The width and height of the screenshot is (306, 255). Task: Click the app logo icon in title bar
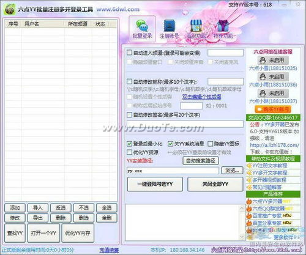[10, 9]
